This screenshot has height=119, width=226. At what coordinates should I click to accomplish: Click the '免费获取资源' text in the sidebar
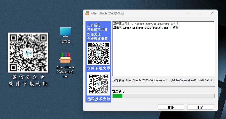click(97, 39)
